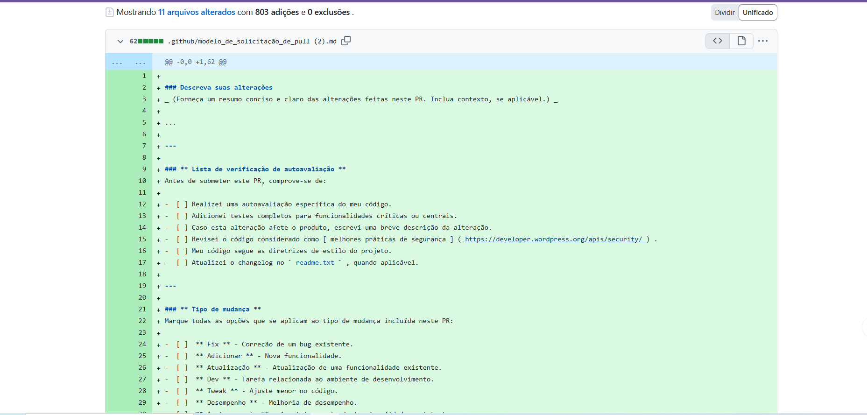Click the '803 adições' summary text
Image resolution: width=867 pixels, height=415 pixels.
click(277, 12)
